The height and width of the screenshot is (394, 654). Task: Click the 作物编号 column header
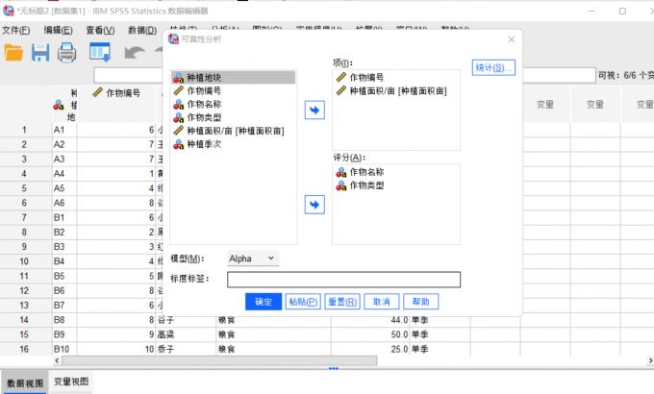tap(116, 104)
